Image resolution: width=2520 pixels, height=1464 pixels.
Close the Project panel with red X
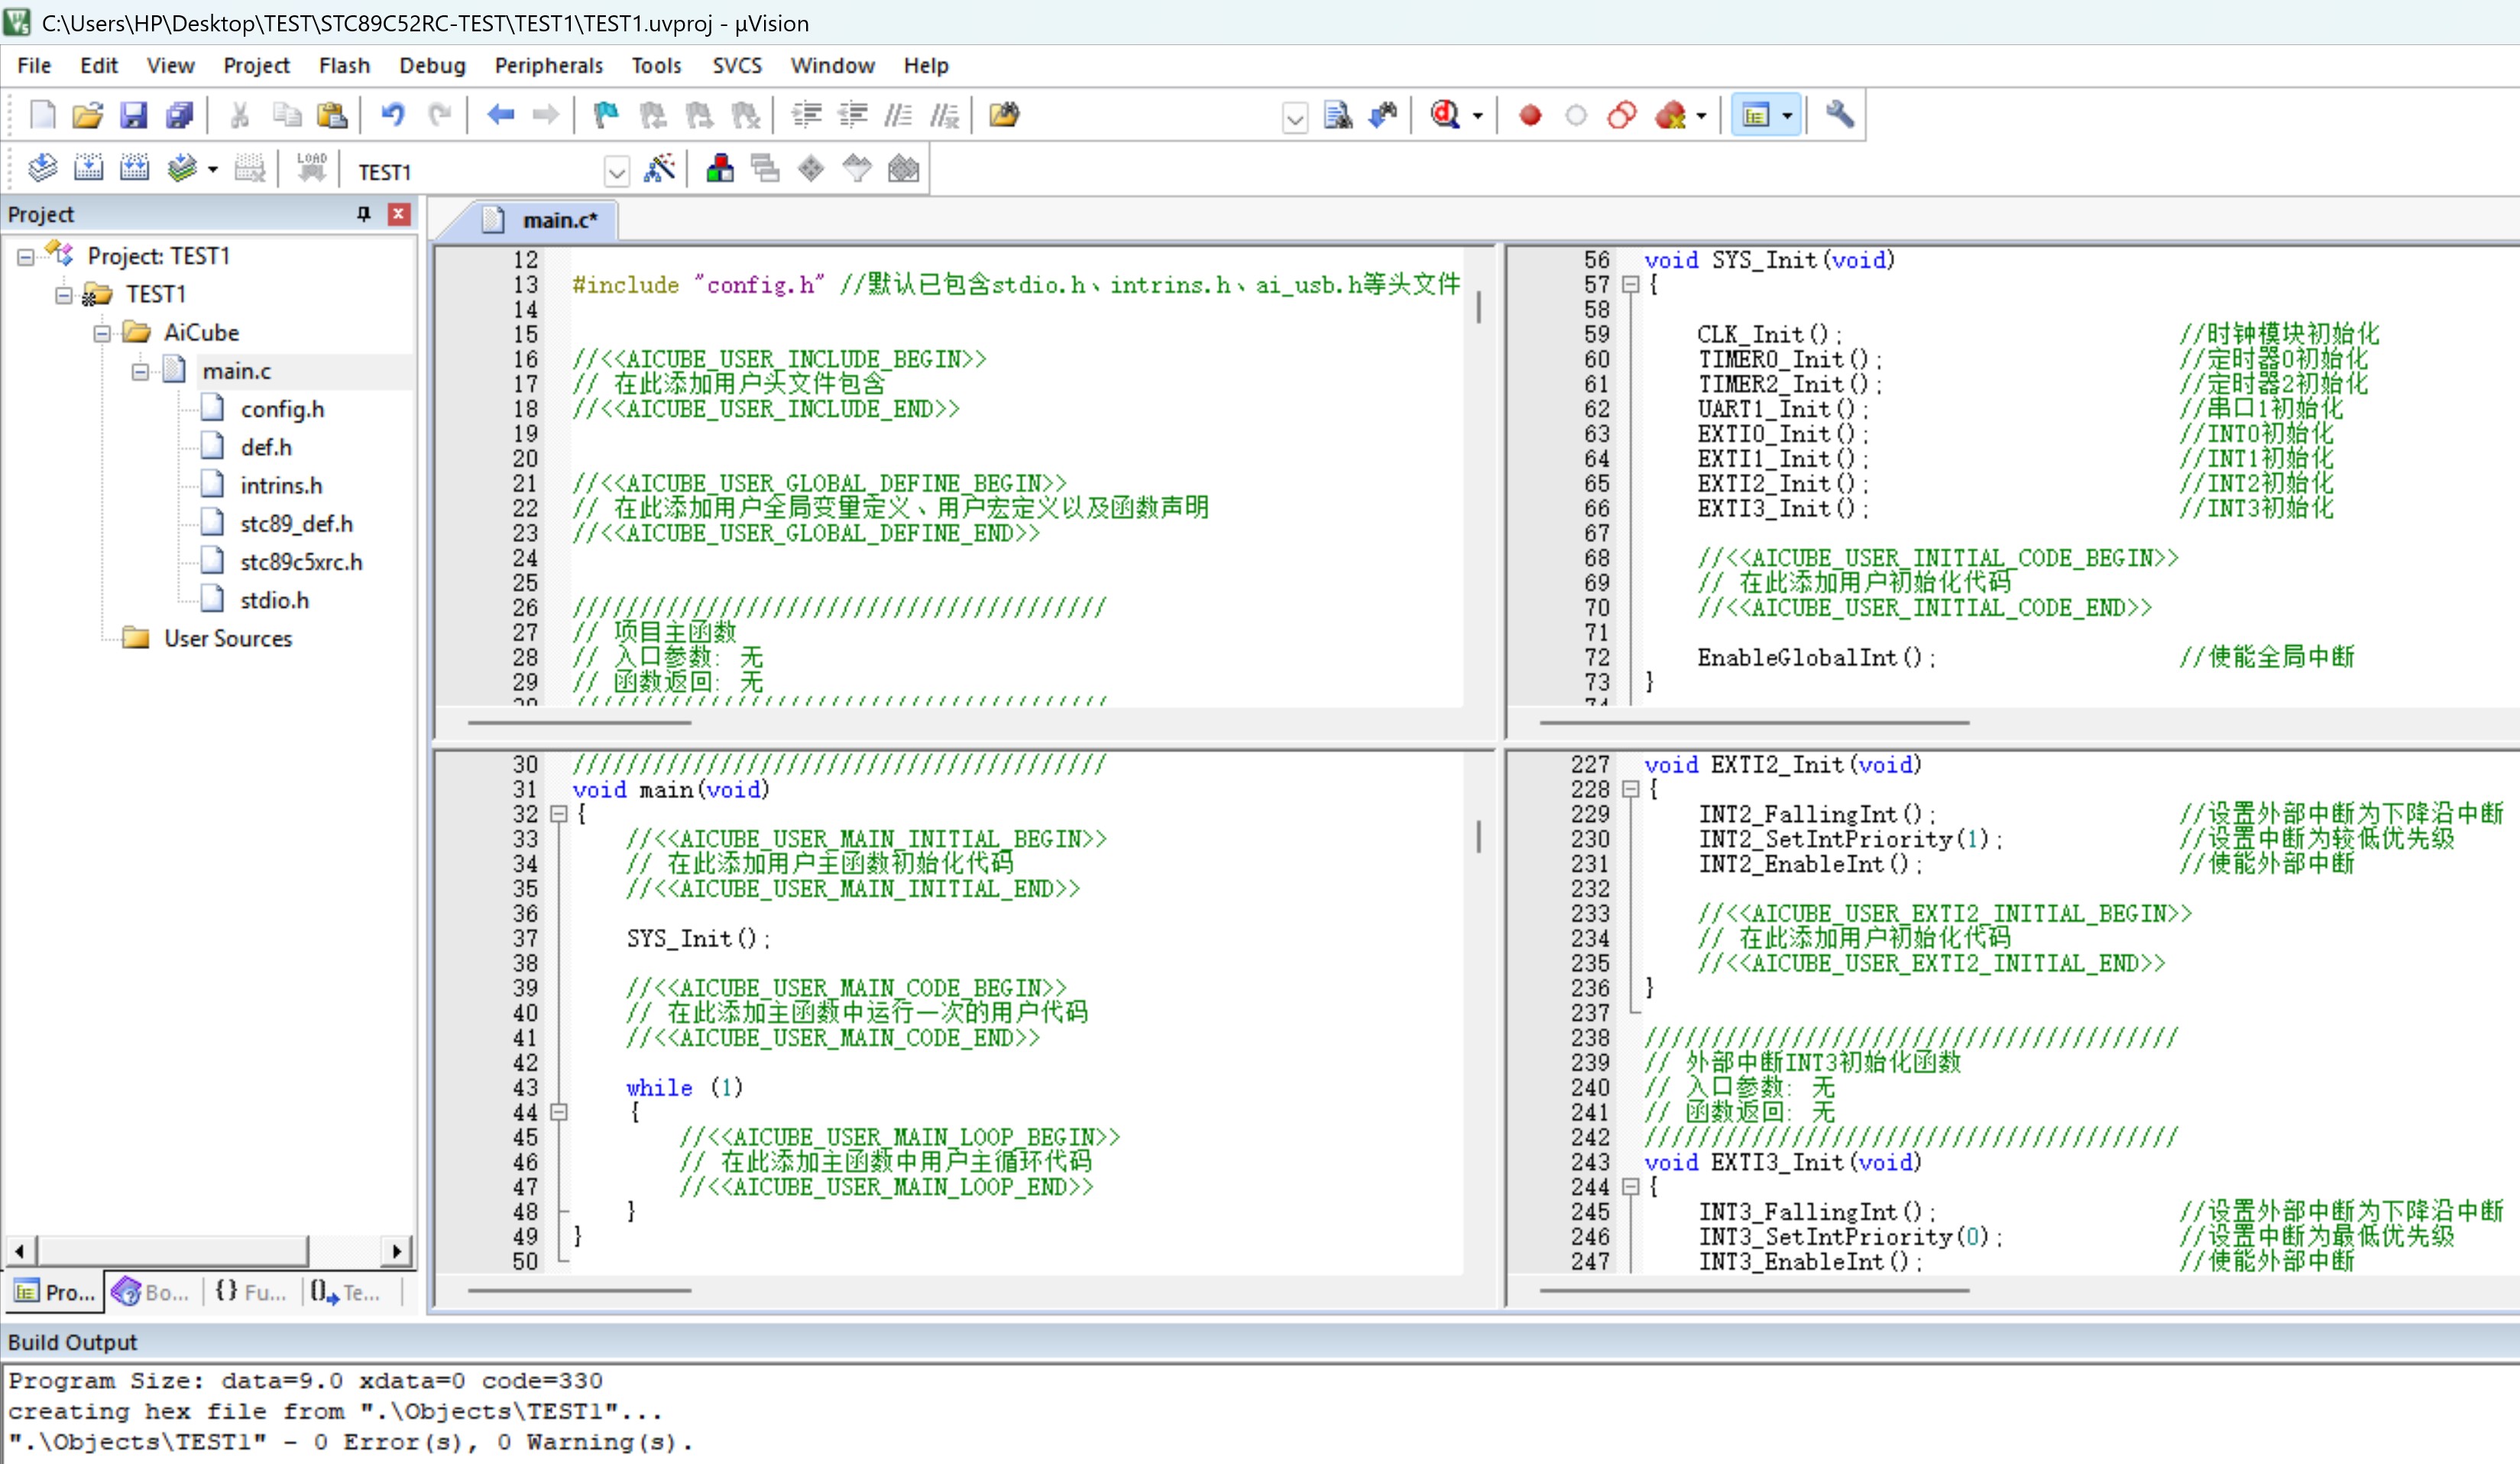point(399,214)
